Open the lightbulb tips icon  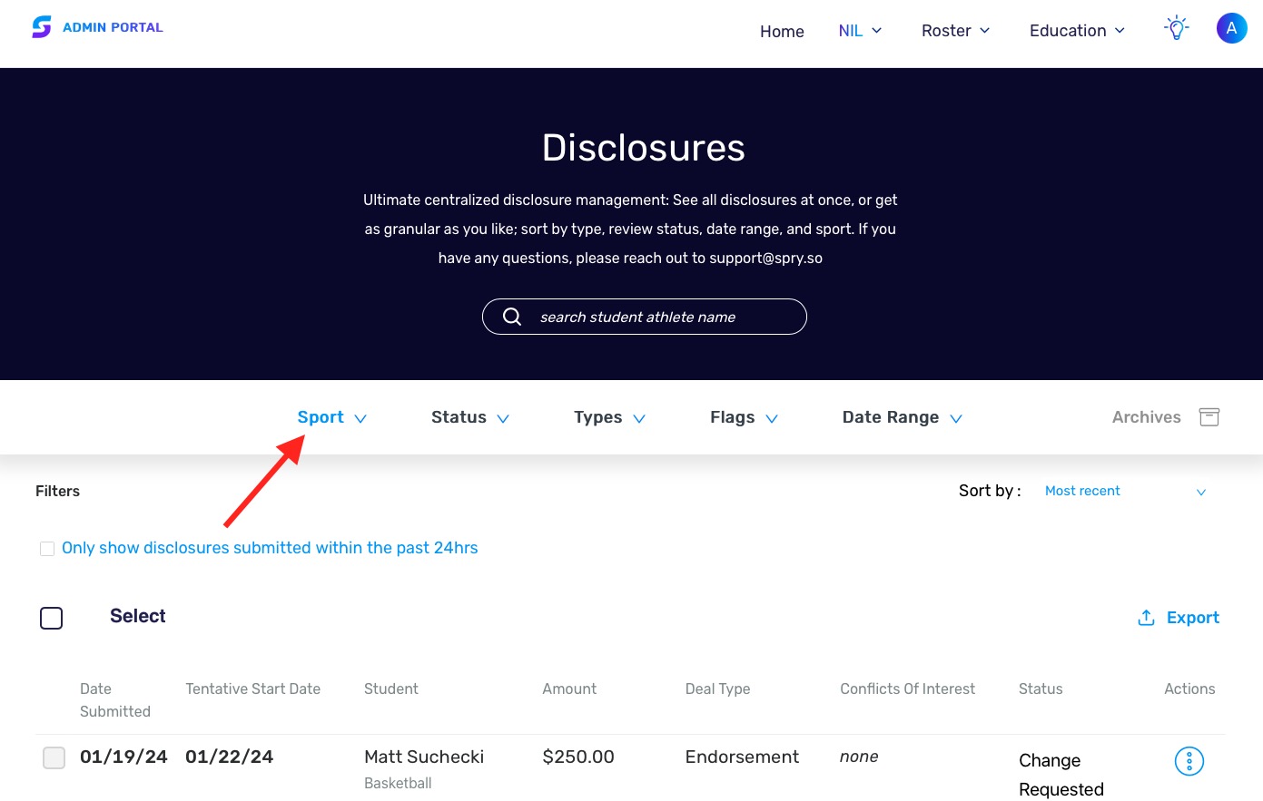(x=1176, y=28)
